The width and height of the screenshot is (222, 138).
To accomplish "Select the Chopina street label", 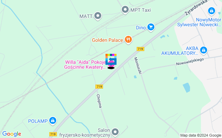I will coord(99,101).
